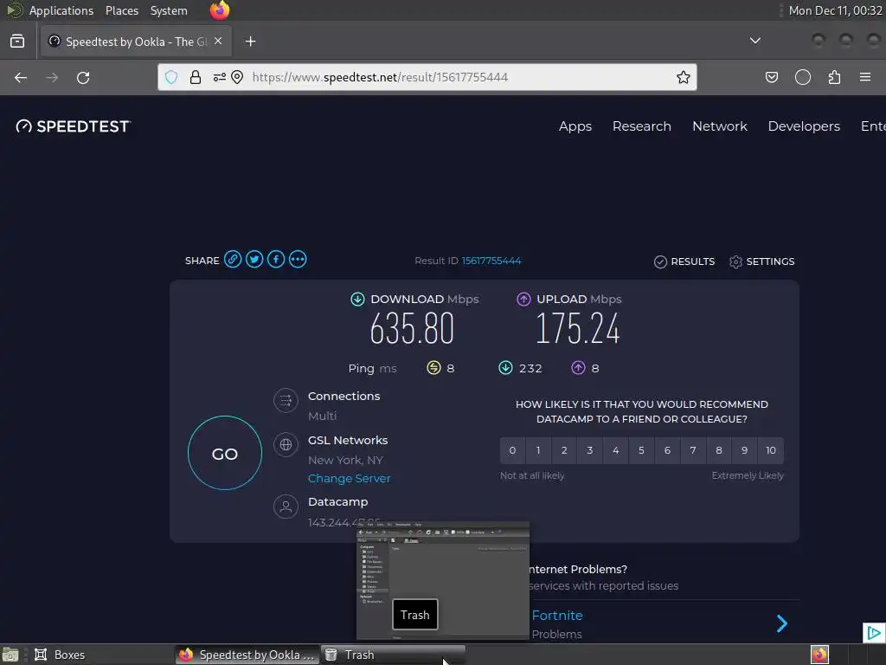Click the download arrow icon beside DOWNLOAD

pos(357,299)
